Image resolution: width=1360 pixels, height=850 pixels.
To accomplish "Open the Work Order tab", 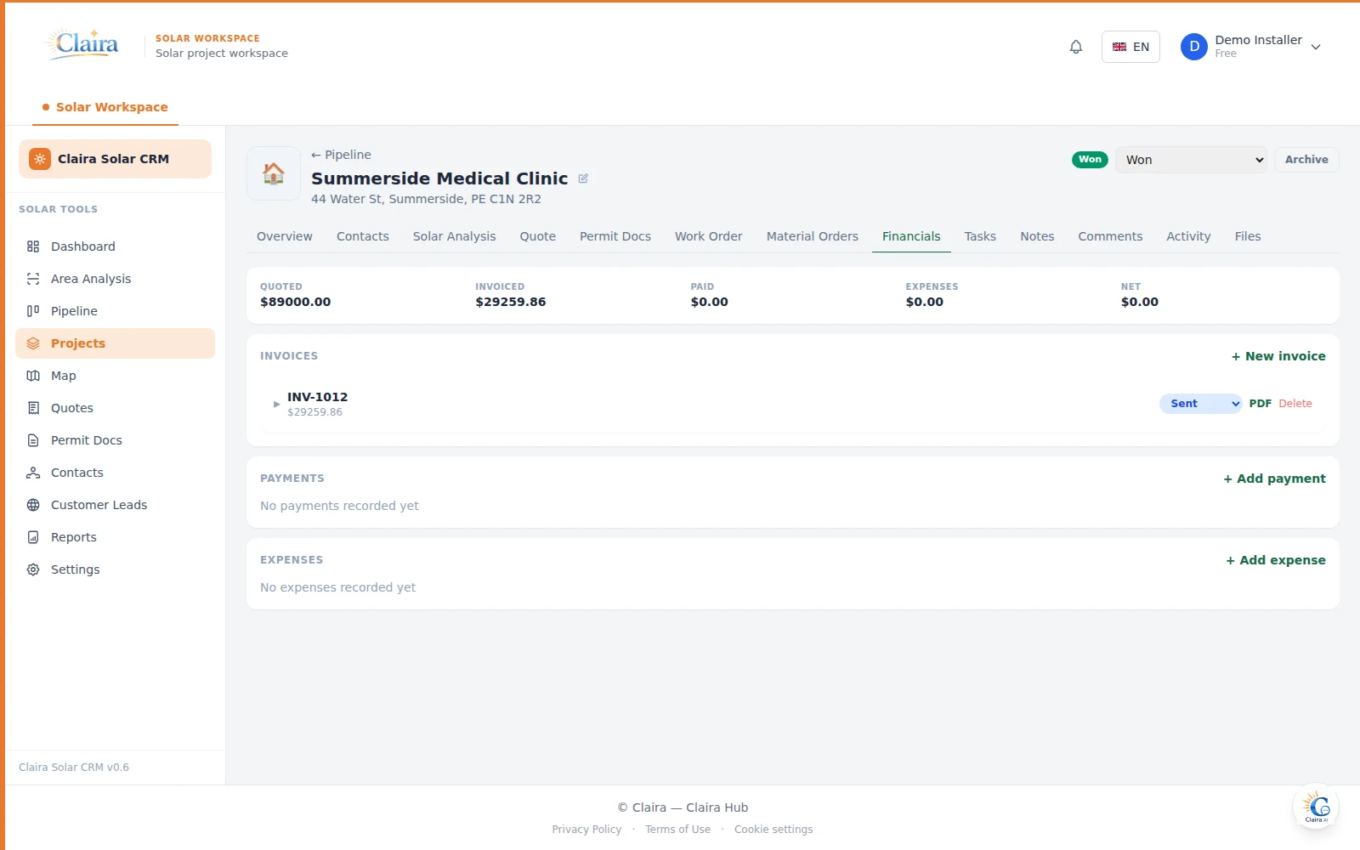I will pos(708,236).
